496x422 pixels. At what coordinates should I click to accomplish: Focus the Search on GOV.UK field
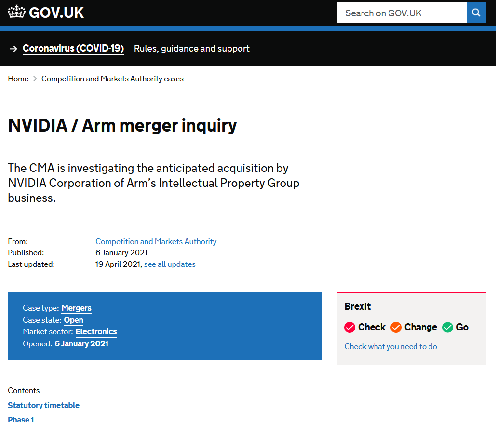(x=401, y=13)
